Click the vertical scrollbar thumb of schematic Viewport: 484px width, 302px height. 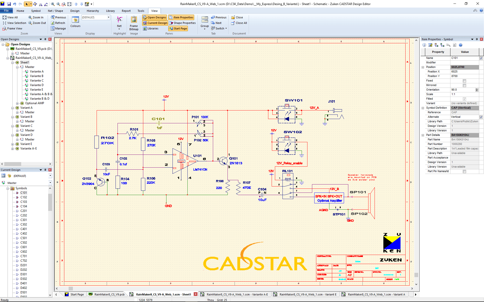(416, 275)
